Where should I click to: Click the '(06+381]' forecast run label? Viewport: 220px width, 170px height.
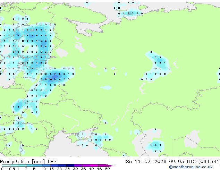click(209, 162)
